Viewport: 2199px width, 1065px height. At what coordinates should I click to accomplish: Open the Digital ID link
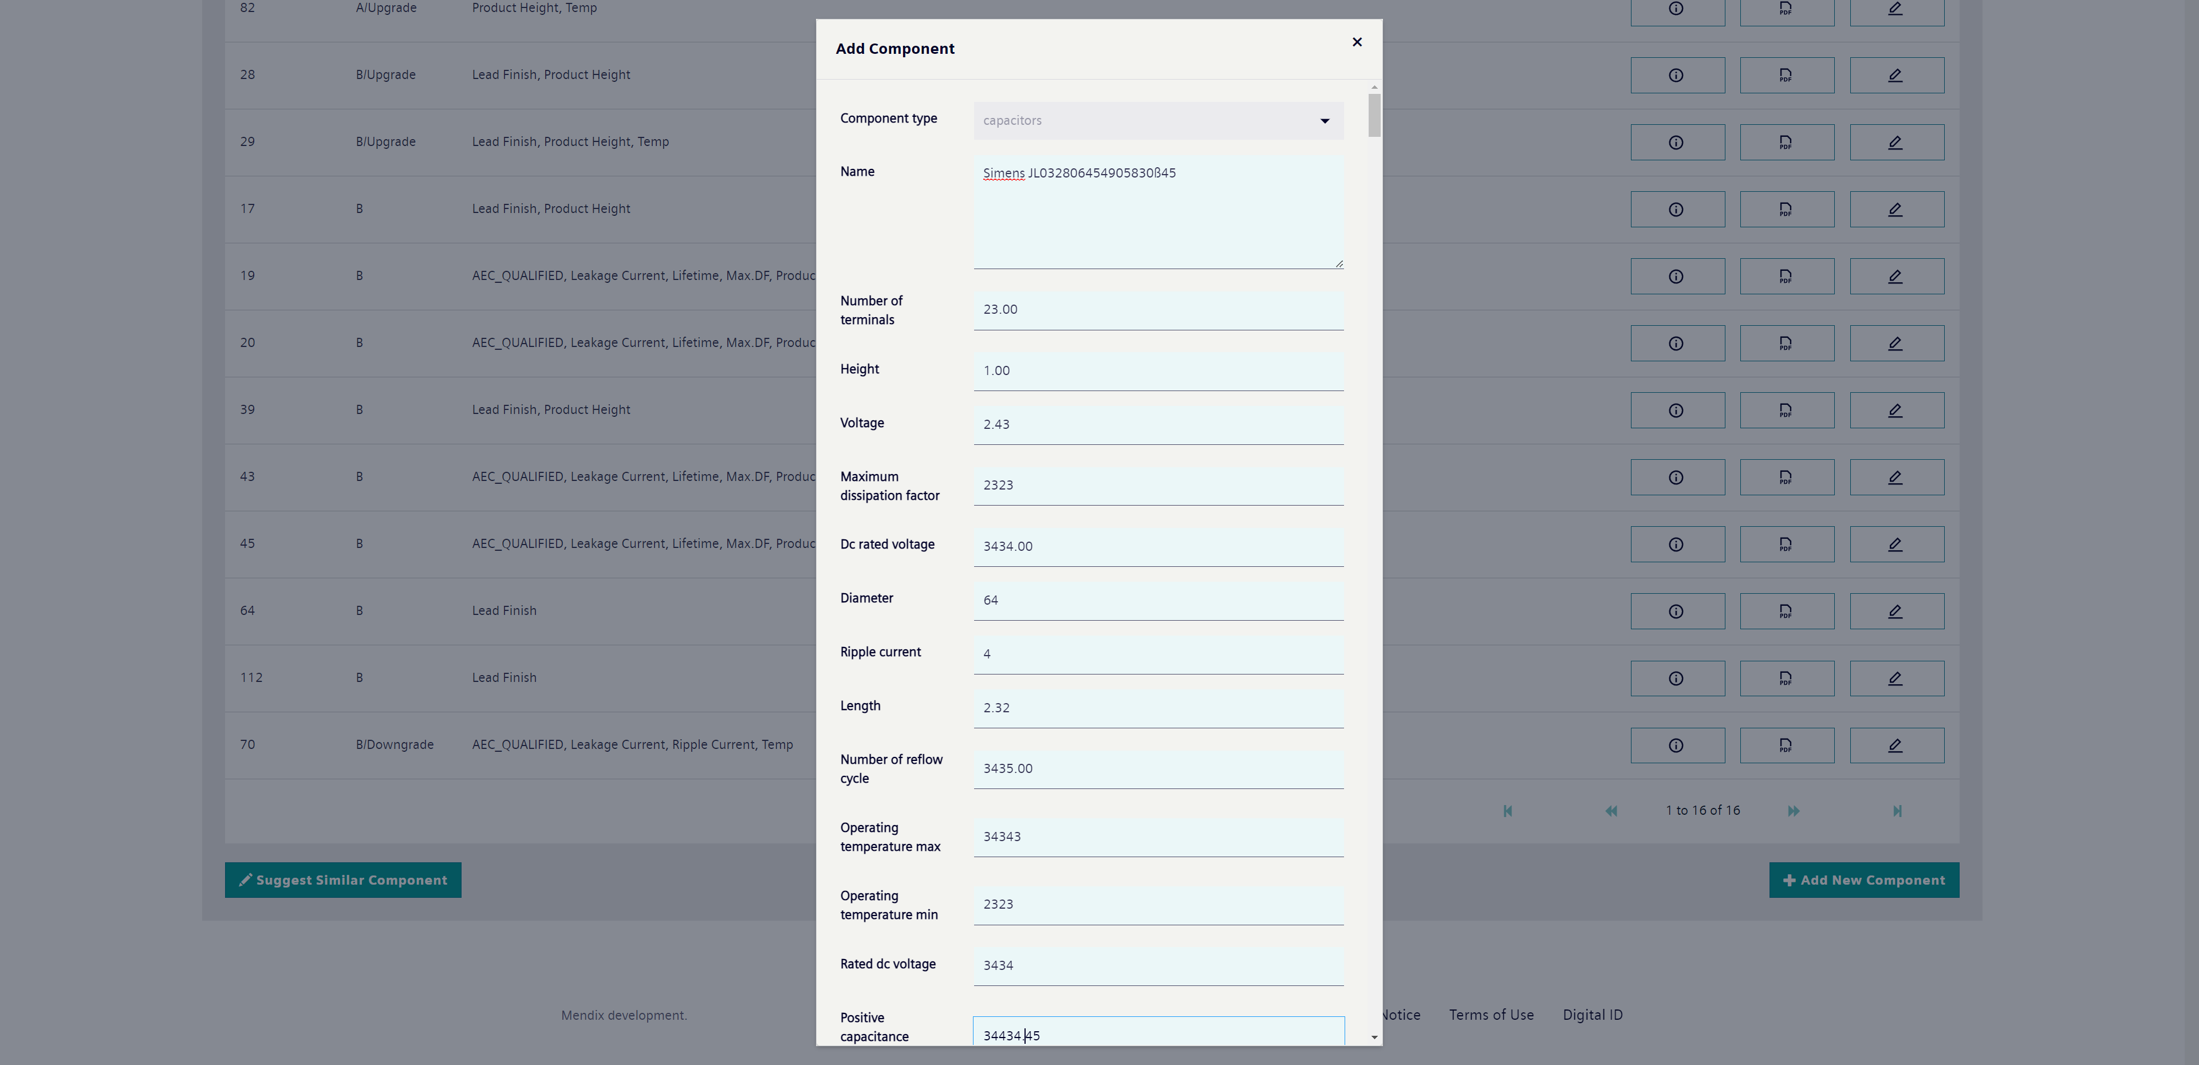(1592, 1015)
